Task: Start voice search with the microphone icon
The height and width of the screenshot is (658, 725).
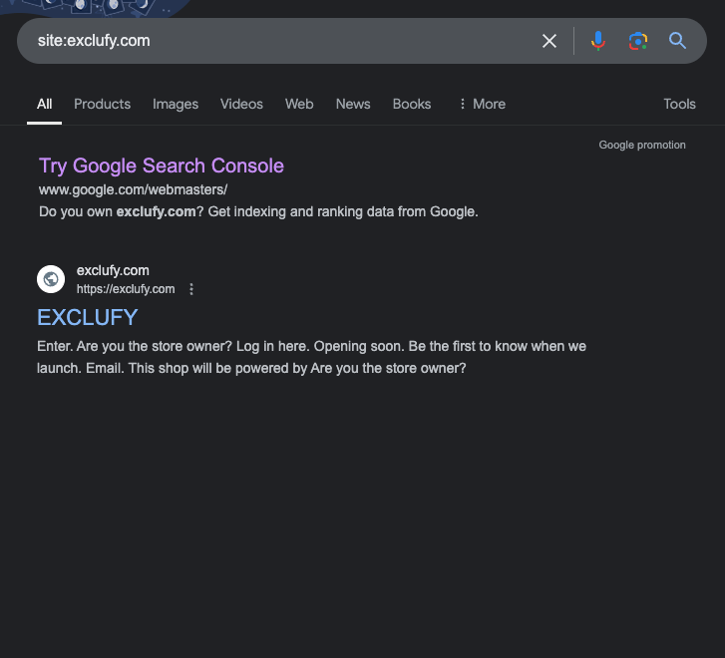Action: pyautogui.click(x=597, y=41)
